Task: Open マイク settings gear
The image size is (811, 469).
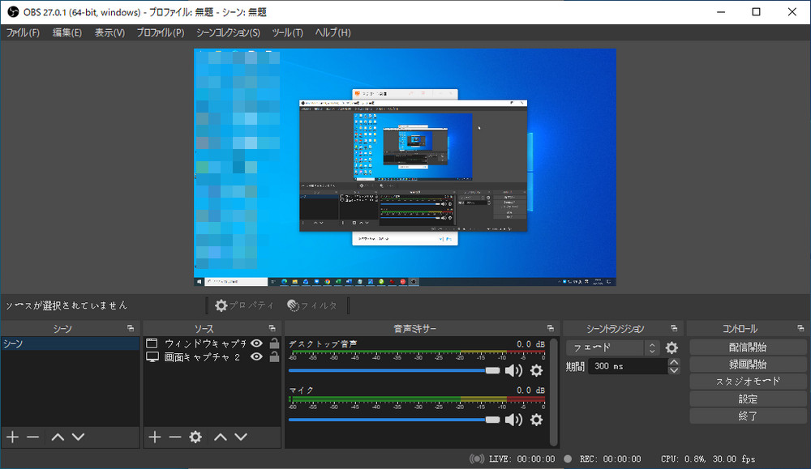Action: [536, 420]
